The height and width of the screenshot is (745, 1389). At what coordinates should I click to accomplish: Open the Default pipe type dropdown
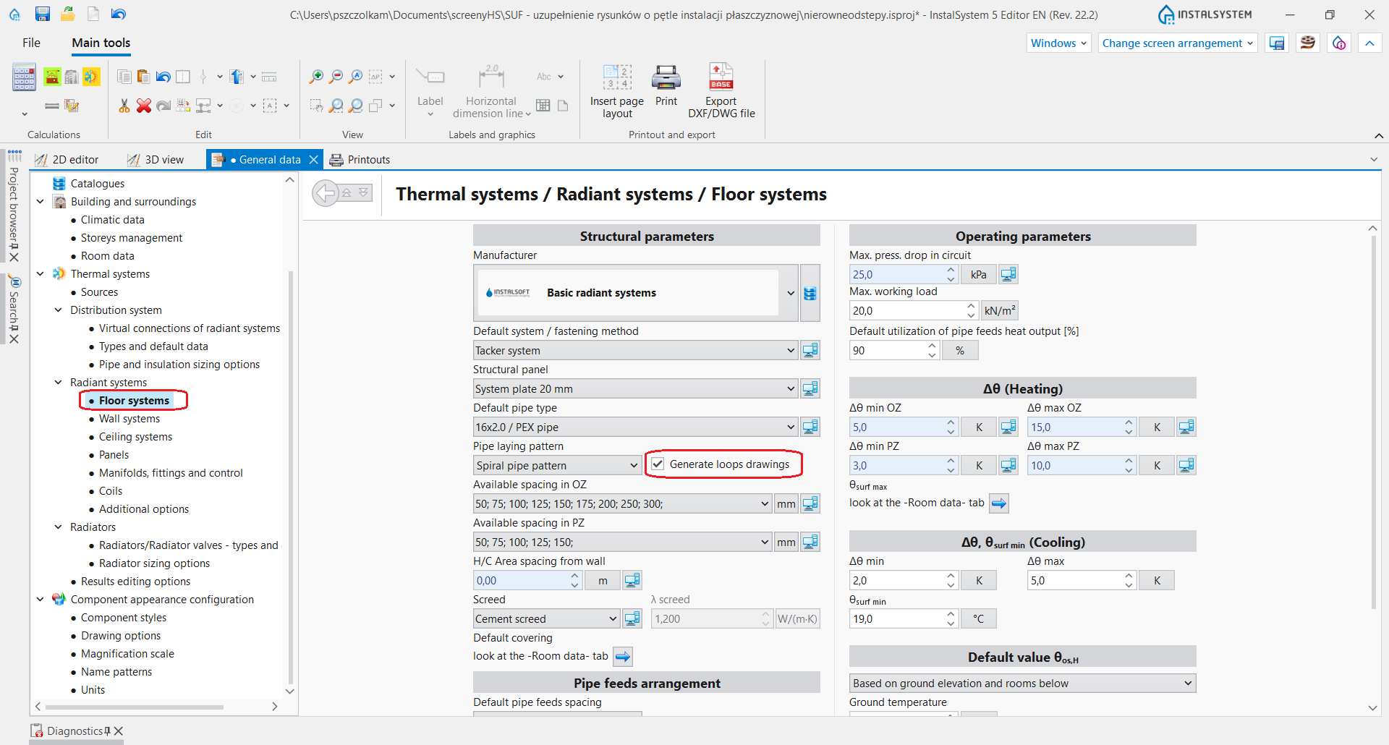click(x=790, y=427)
